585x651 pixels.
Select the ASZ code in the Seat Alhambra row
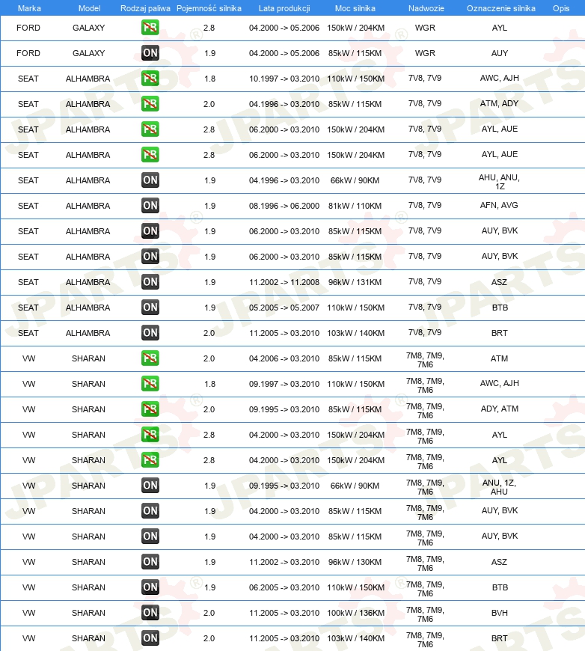pyautogui.click(x=499, y=282)
